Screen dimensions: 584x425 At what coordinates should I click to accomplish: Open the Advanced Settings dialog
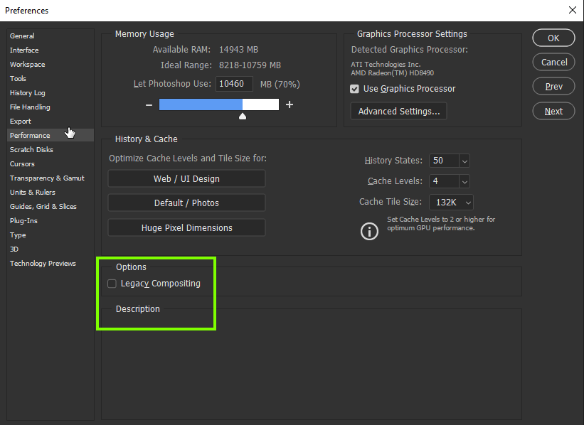click(398, 111)
